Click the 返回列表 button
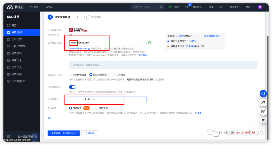The height and width of the screenshot is (145, 272). coord(90,133)
